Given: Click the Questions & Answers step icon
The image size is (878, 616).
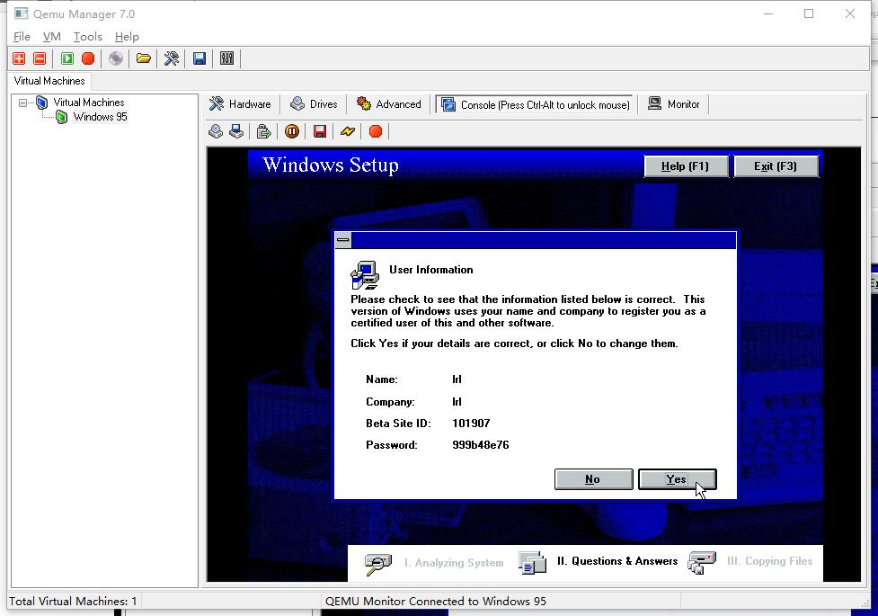Looking at the screenshot, I should (532, 563).
